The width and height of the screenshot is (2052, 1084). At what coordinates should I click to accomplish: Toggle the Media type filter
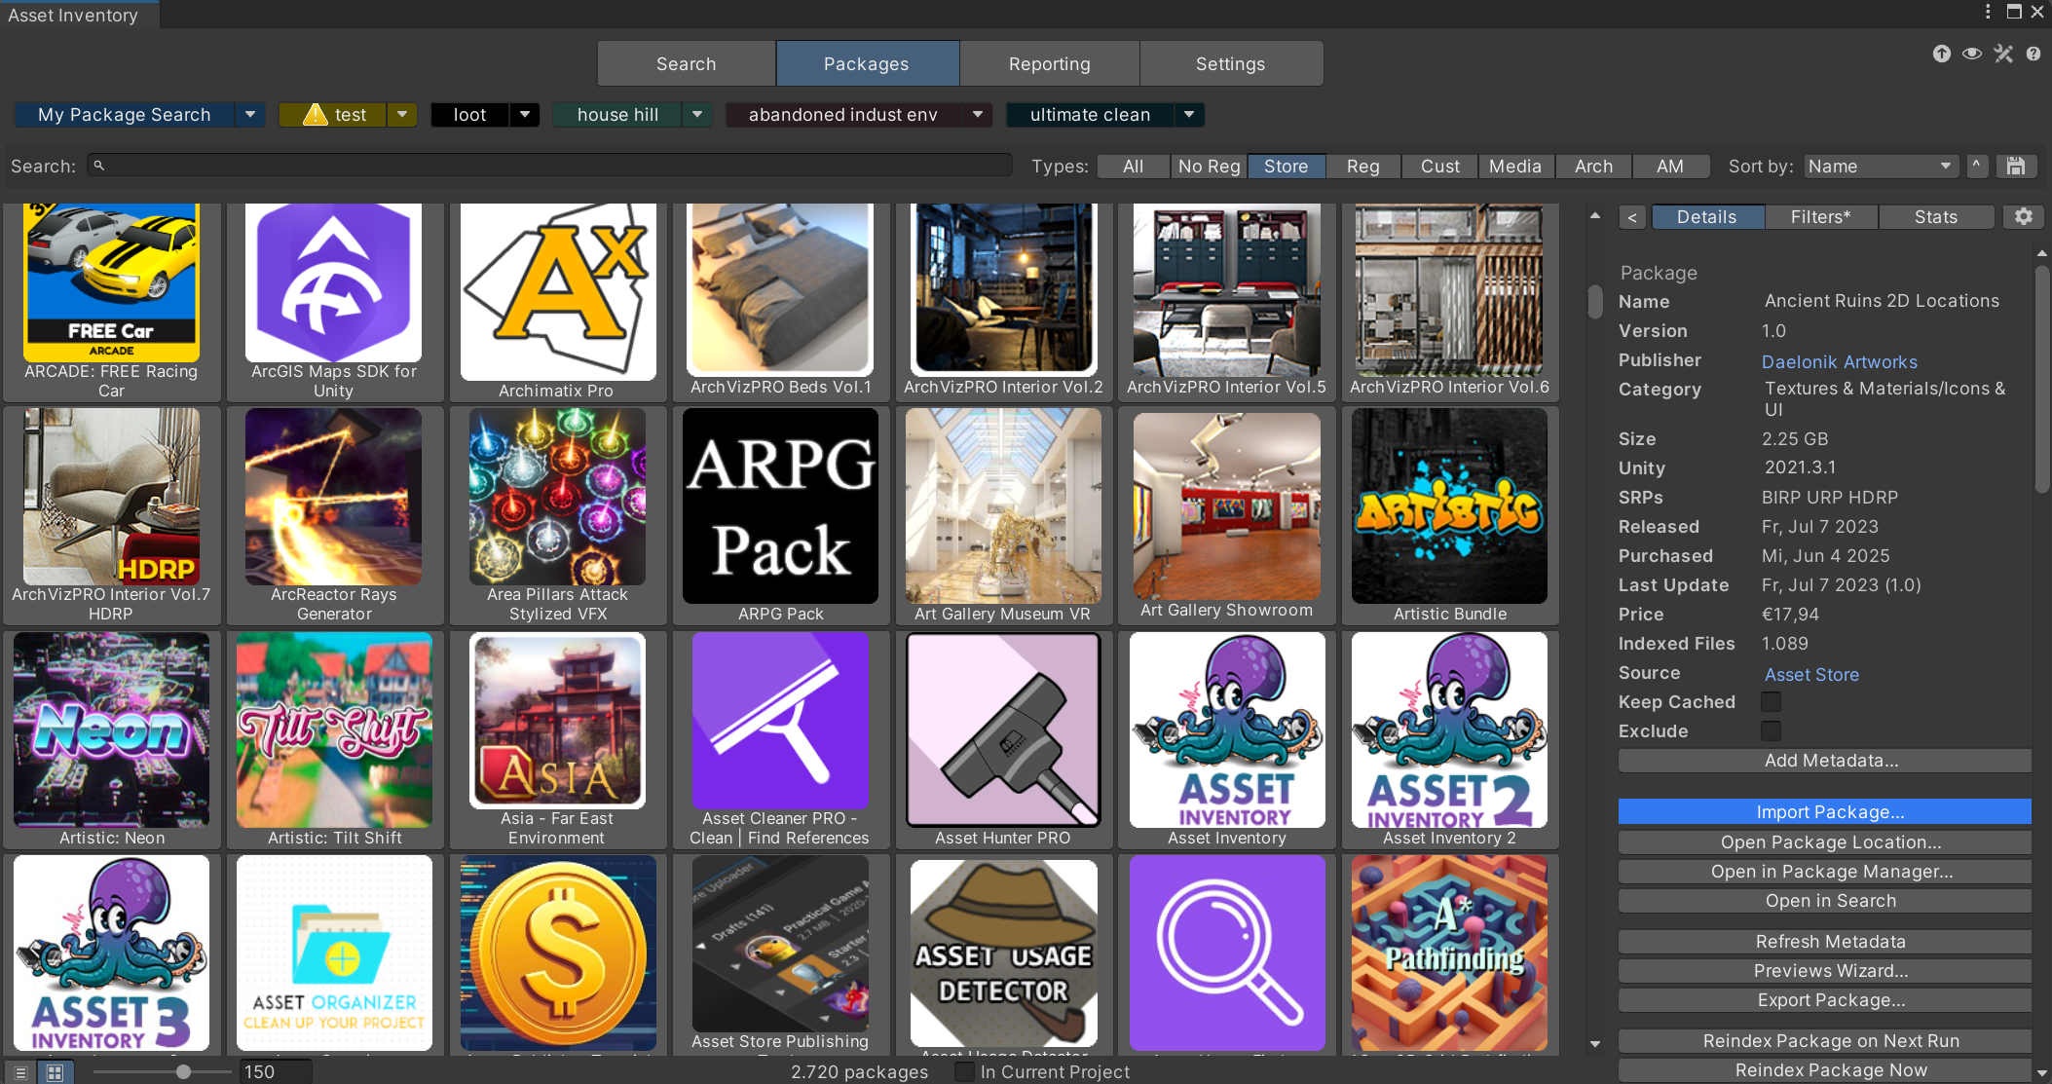point(1516,167)
